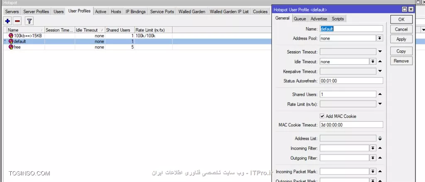Select the 100kb==>15KB profile icon

tap(11, 36)
